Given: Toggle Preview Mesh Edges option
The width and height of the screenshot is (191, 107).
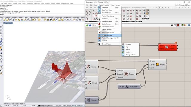Looking at the screenshot, I should tap(110, 38).
